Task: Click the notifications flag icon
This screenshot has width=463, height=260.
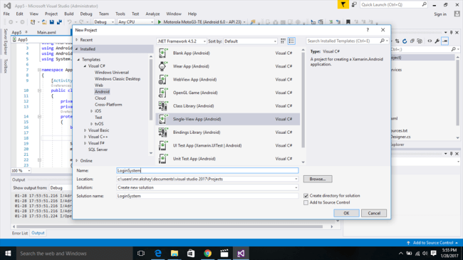Action: (x=343, y=5)
